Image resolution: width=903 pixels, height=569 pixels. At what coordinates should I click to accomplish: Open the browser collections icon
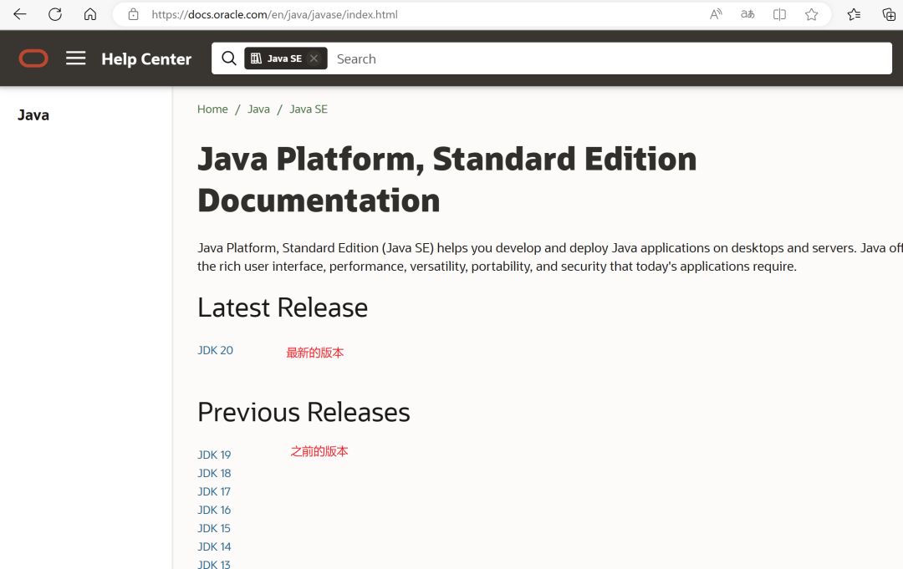tap(889, 14)
